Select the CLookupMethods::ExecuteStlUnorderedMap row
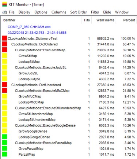 tap(69, 108)
